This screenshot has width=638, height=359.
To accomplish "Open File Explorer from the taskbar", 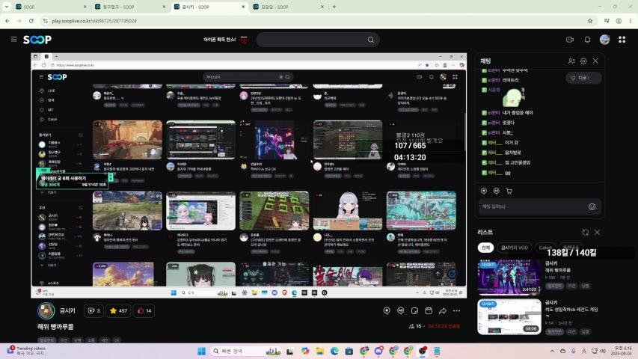I will [320, 351].
